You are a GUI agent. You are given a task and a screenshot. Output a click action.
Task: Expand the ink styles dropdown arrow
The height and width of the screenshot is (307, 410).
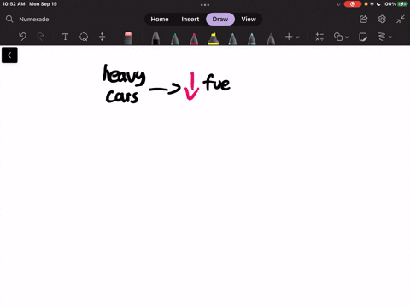click(x=390, y=37)
